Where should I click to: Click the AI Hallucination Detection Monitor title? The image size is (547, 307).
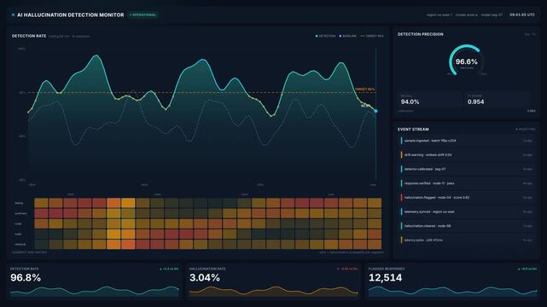pyautogui.click(x=71, y=15)
